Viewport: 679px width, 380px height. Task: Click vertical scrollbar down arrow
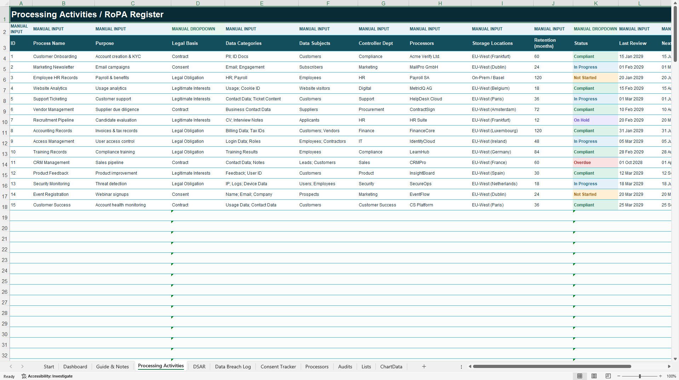pos(675,359)
